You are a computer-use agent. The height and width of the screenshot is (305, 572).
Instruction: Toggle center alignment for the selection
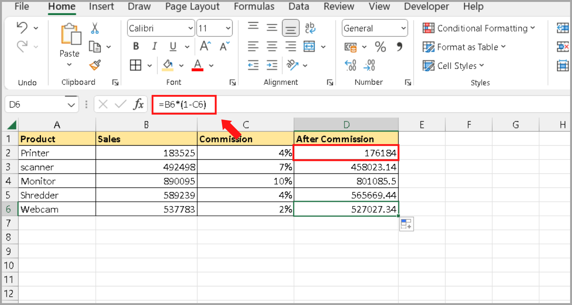click(272, 47)
